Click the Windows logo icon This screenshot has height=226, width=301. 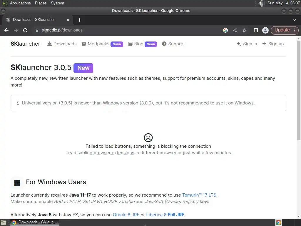17,183
